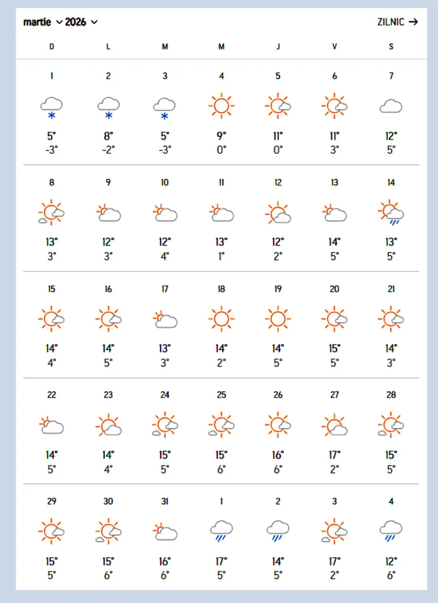Click the sun and cloud icon on March 12

click(x=278, y=213)
